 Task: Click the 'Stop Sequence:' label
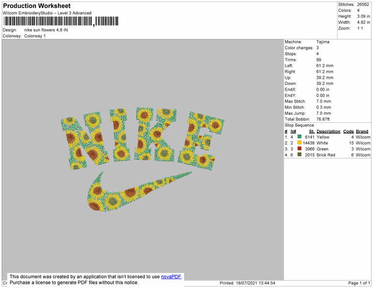pos(300,125)
